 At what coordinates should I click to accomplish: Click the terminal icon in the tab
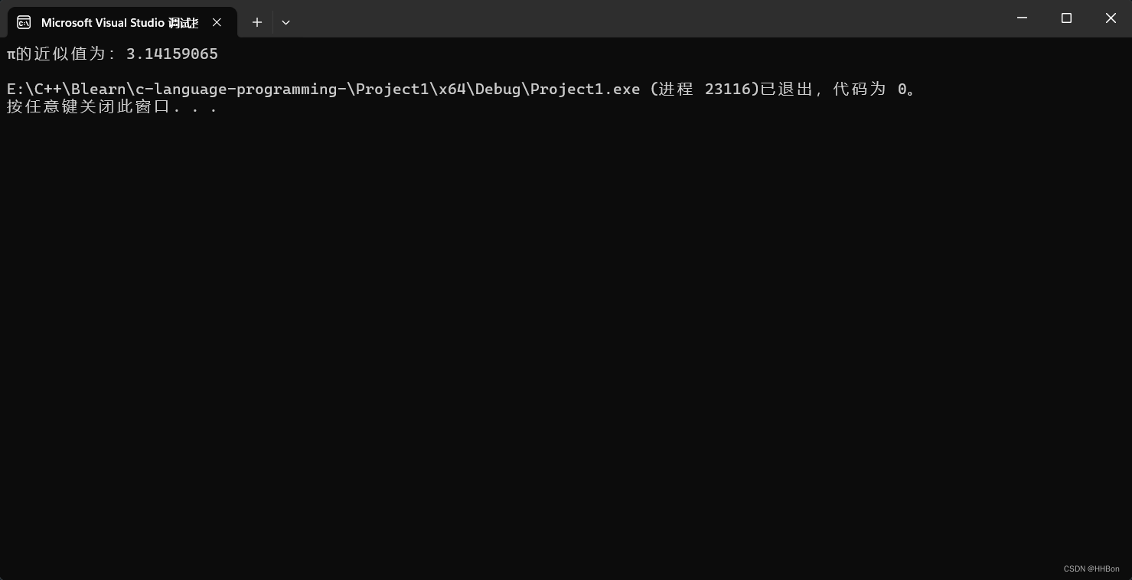[x=24, y=22]
